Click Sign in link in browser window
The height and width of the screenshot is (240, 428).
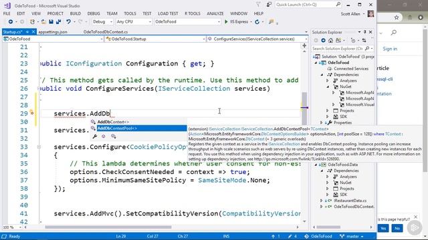pyautogui.click(x=390, y=49)
